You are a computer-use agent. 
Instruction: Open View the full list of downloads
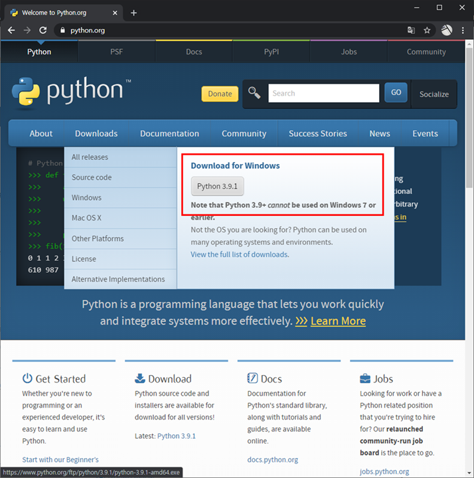(x=239, y=254)
